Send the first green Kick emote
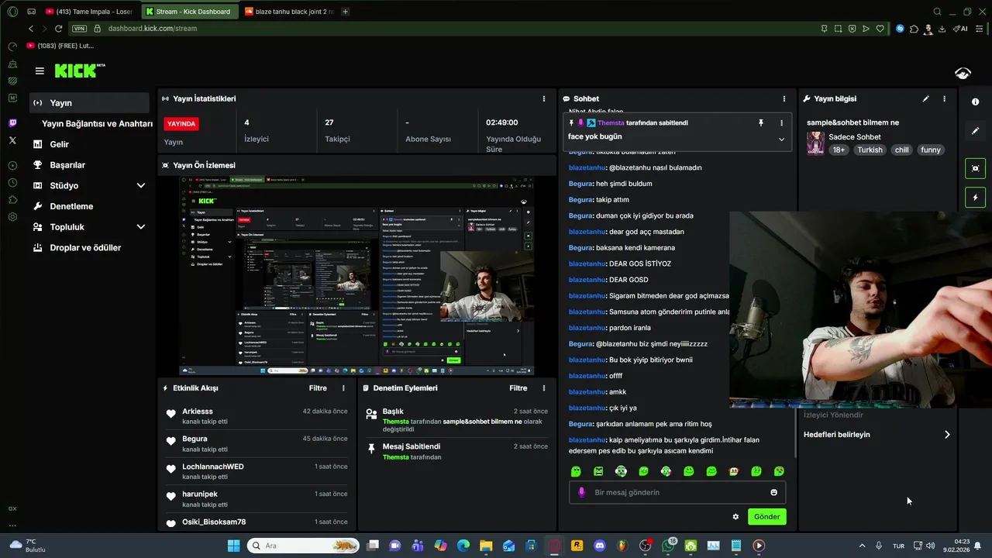This screenshot has height=558, width=992. point(576,471)
